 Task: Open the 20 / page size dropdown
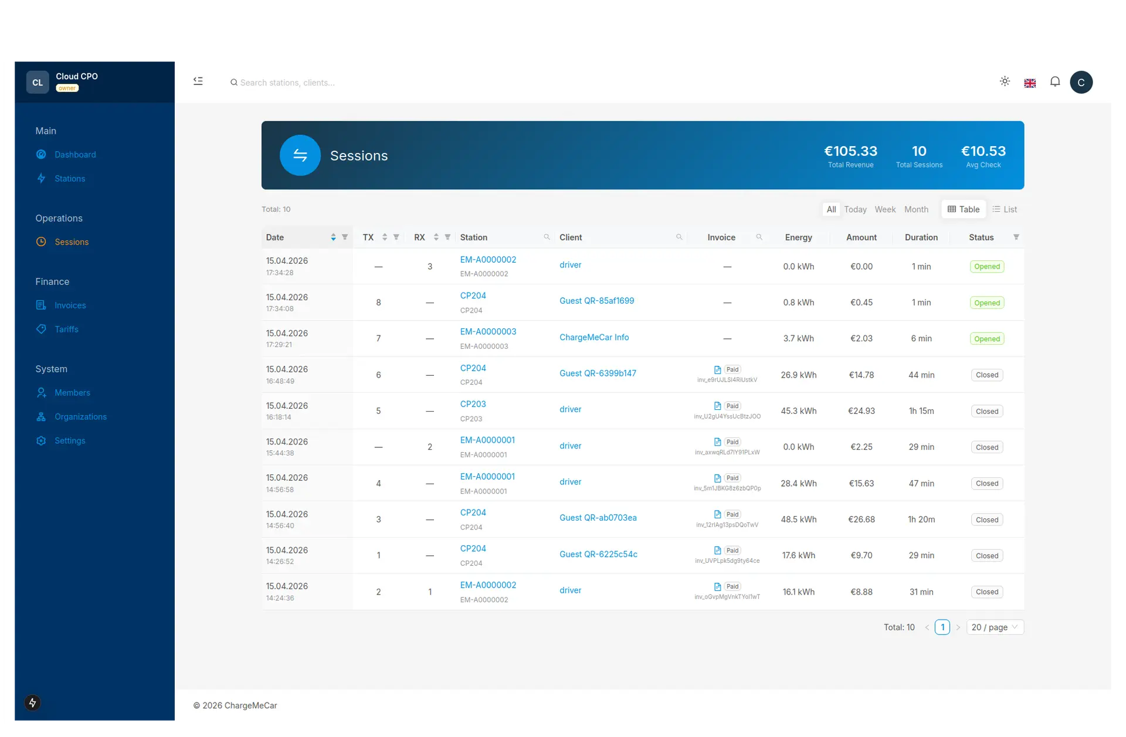tap(994, 627)
